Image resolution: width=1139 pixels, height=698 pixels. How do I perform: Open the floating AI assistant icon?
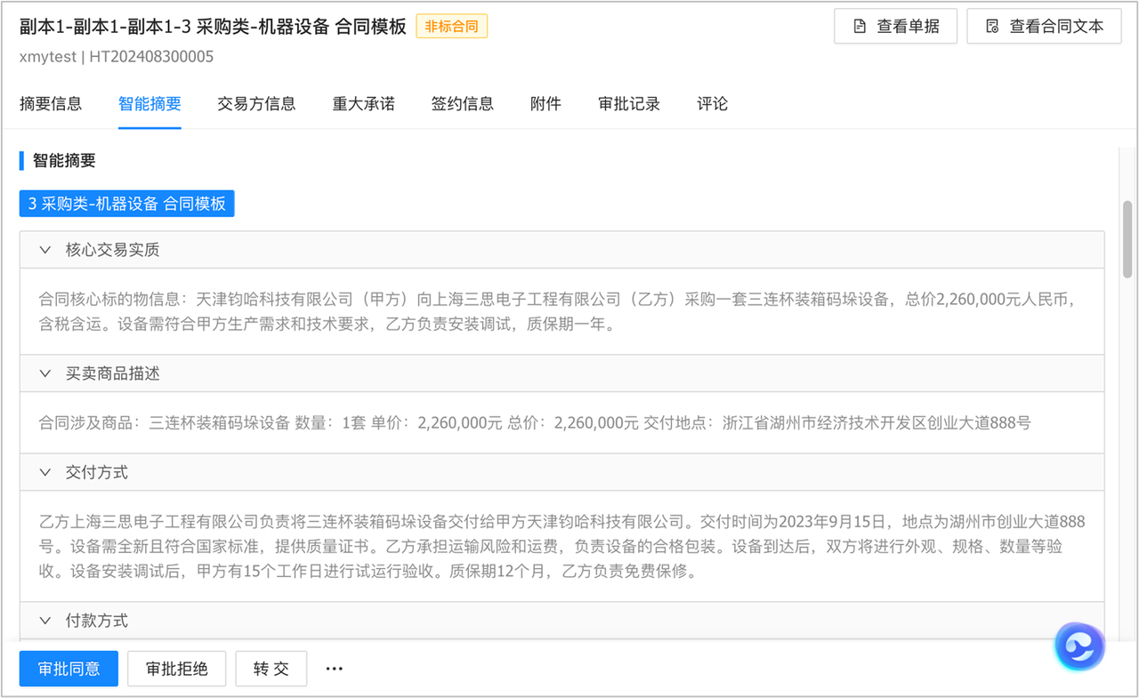pyautogui.click(x=1079, y=646)
